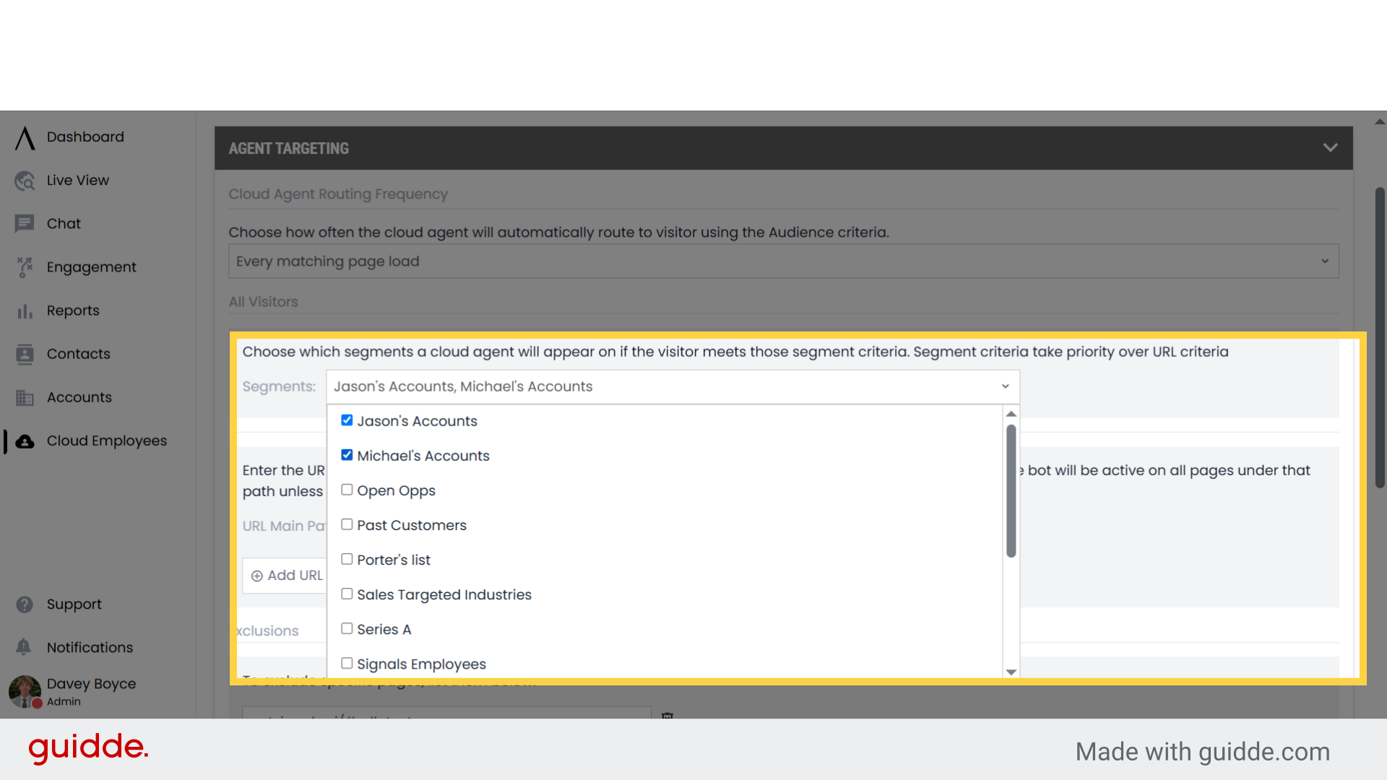Click the Chat menu label
Image resolution: width=1387 pixels, height=780 pixels.
pyautogui.click(x=64, y=224)
